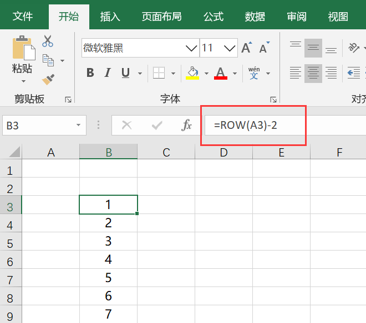
Task: Open the Name Box dropdown arrow
Action: click(x=78, y=125)
